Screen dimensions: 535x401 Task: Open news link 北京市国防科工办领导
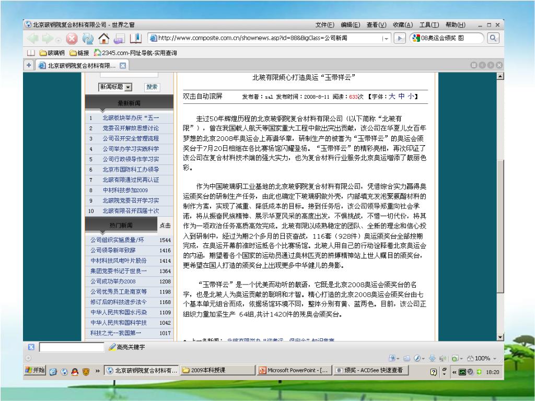click(131, 170)
